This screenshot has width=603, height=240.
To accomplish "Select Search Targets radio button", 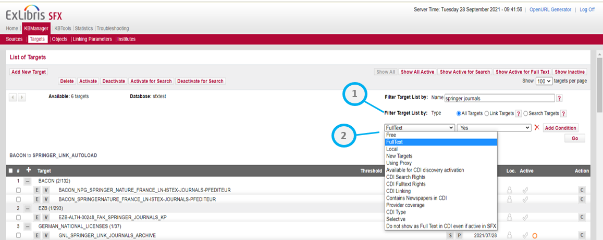I will 526,113.
